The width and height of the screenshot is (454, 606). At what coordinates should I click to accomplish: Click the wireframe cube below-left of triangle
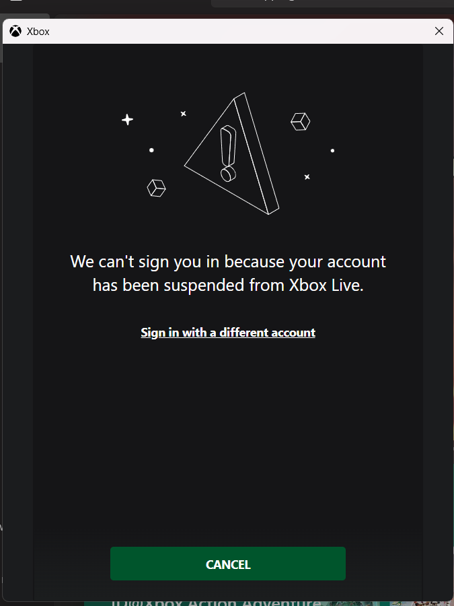tap(156, 189)
